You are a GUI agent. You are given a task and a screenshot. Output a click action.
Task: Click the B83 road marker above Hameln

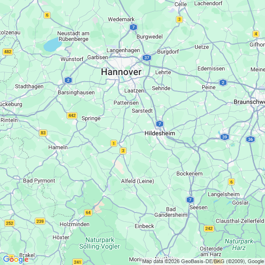(43, 133)
